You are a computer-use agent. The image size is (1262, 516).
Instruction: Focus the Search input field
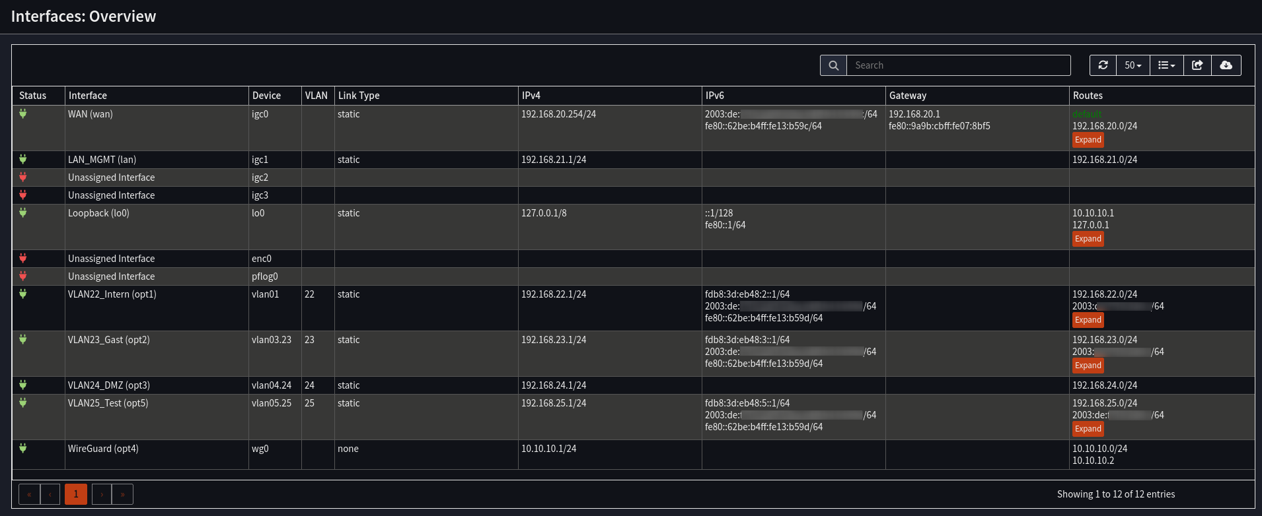click(x=959, y=65)
